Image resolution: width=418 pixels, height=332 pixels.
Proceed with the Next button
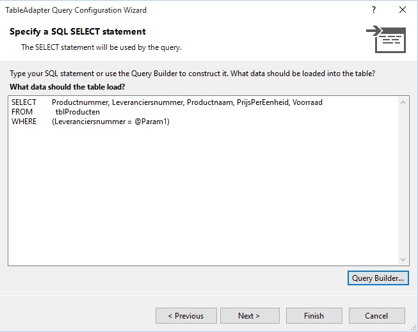tap(250, 316)
